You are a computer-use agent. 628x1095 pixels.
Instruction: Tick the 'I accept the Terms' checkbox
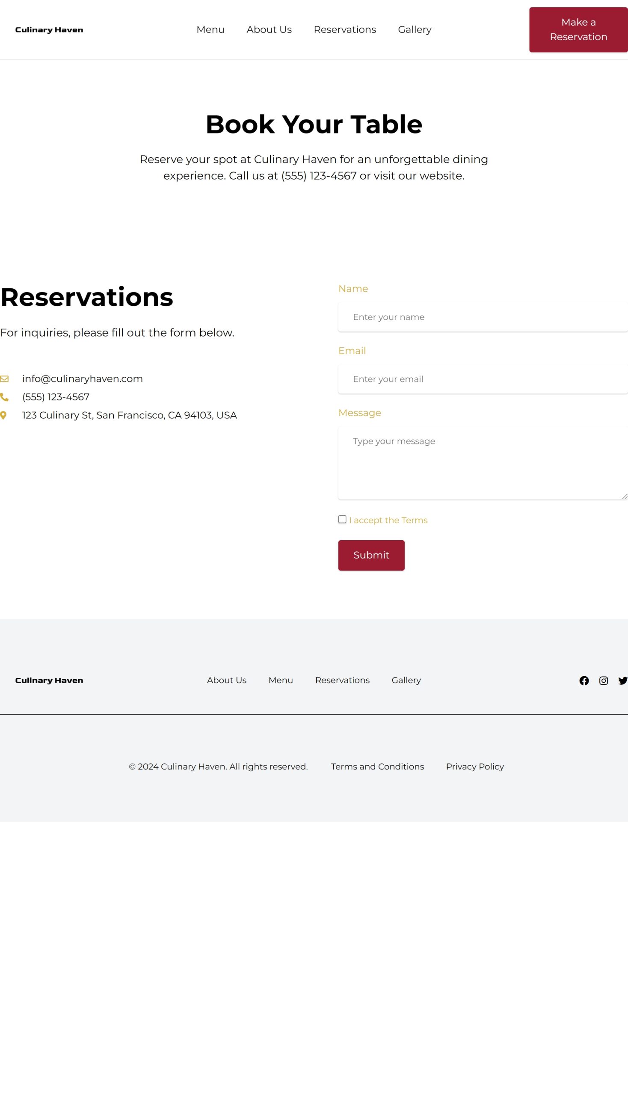tap(342, 519)
